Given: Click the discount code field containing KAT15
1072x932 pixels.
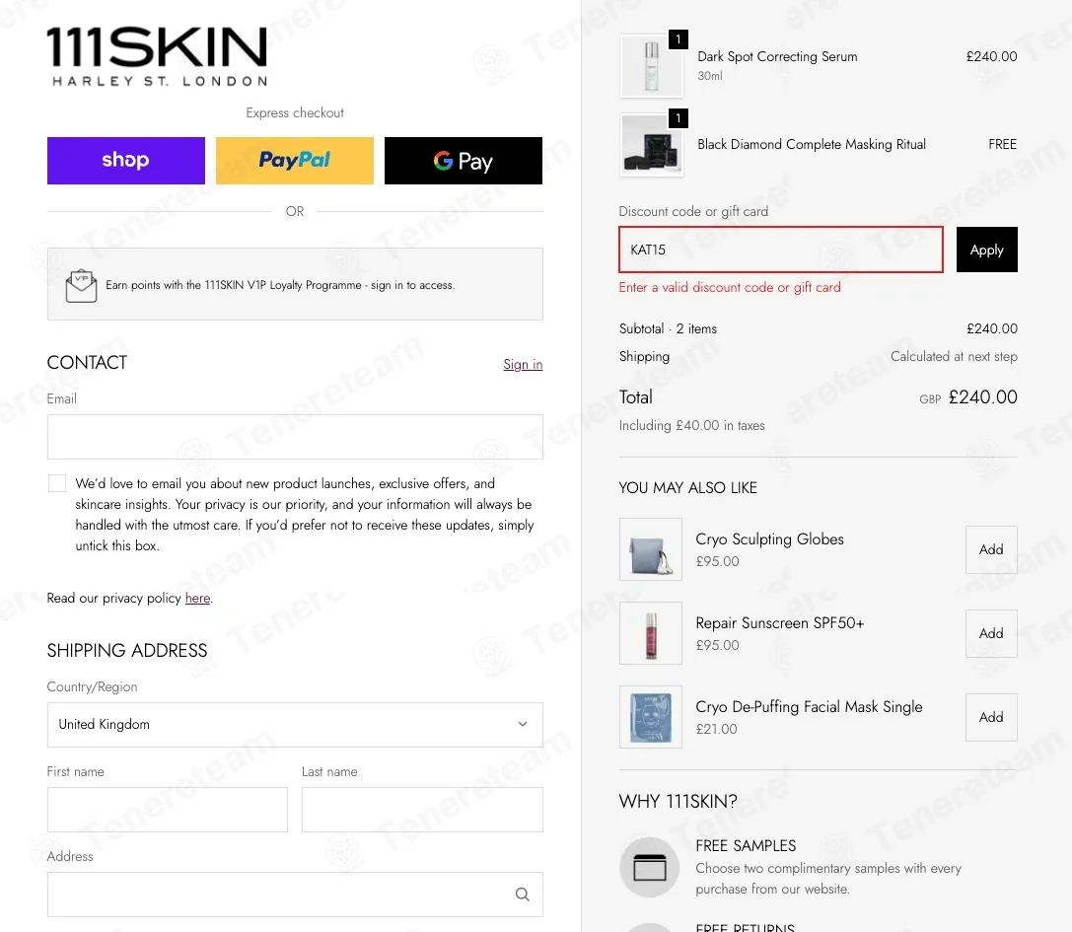Looking at the screenshot, I should [x=781, y=250].
